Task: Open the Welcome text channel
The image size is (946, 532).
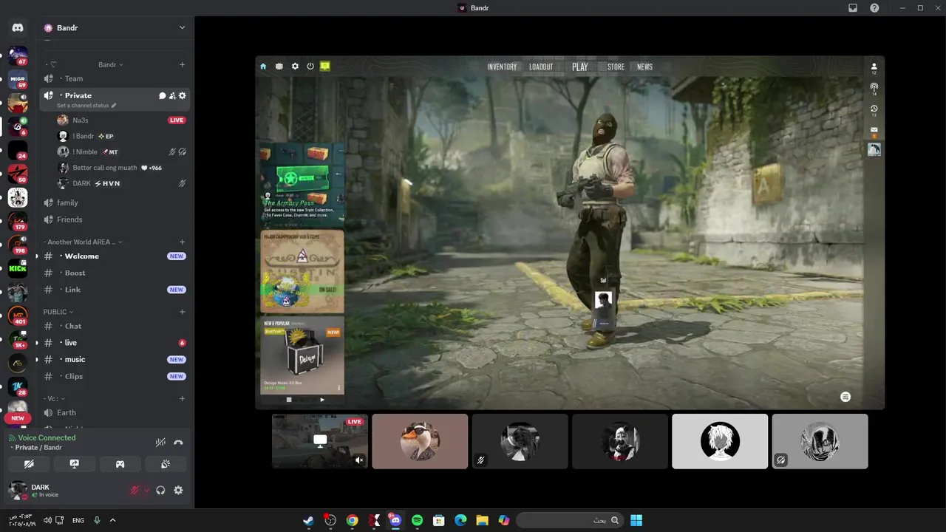Action: pyautogui.click(x=115, y=256)
